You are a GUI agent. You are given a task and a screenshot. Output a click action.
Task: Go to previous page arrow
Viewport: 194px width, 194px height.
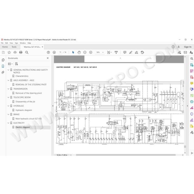pos(48,52)
